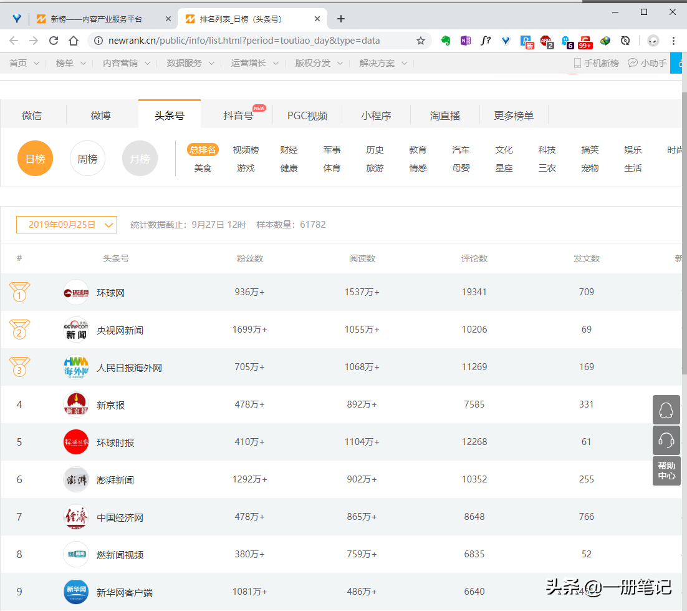
Task: Select the 日榜 daily ranking toggle
Action: point(35,159)
